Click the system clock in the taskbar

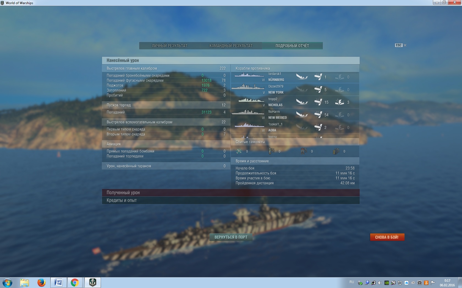(x=447, y=283)
